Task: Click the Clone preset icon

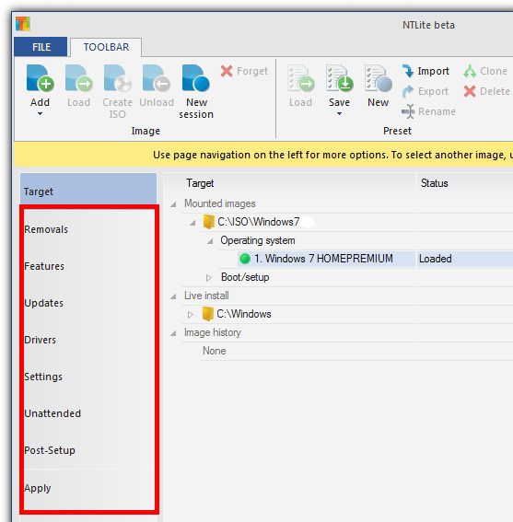Action: (470, 71)
